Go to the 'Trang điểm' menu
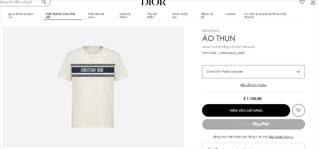318x149 pixels. coord(152,15)
